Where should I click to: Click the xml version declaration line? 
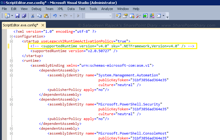coord(55,32)
